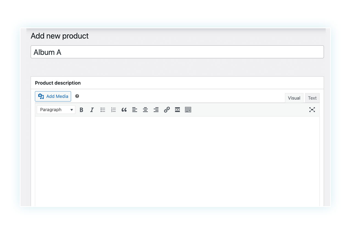Insert or edit a link

coord(167,110)
